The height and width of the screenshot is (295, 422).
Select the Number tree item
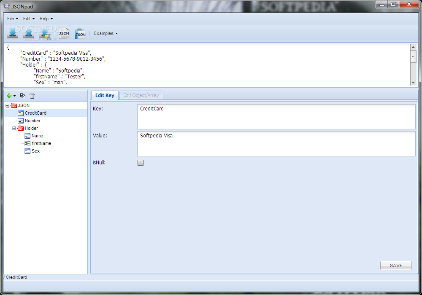[32, 121]
